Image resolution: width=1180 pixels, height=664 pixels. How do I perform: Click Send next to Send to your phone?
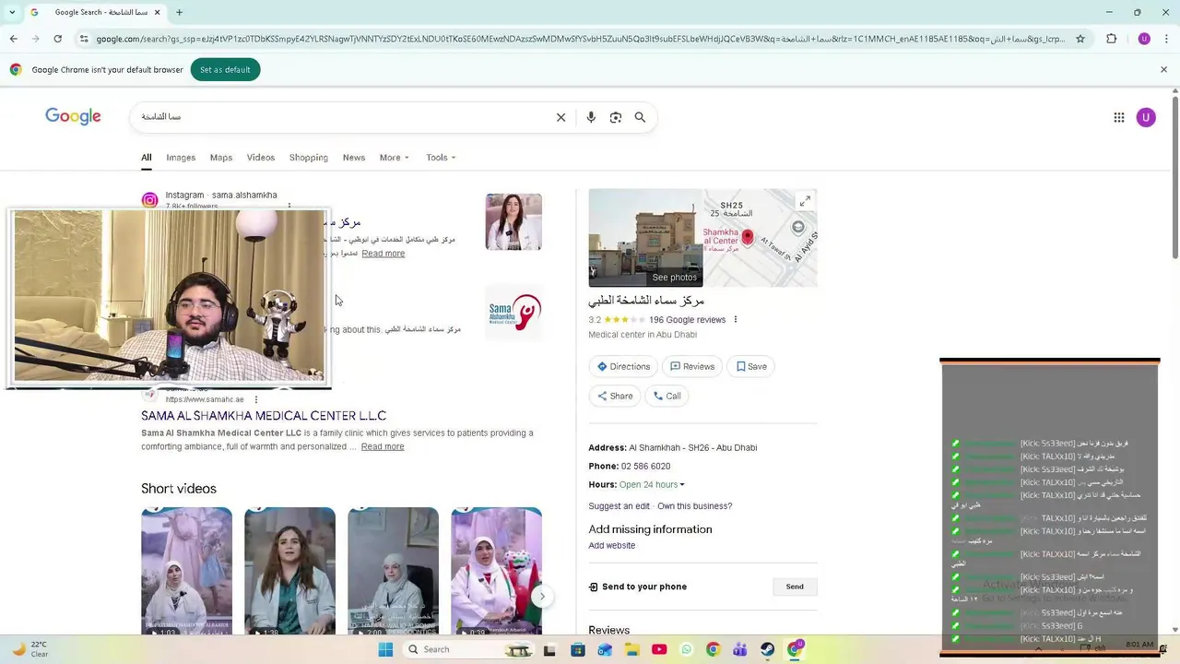[795, 587]
